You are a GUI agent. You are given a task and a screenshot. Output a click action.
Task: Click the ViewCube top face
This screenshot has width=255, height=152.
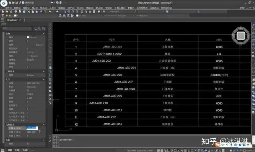[x=241, y=36]
